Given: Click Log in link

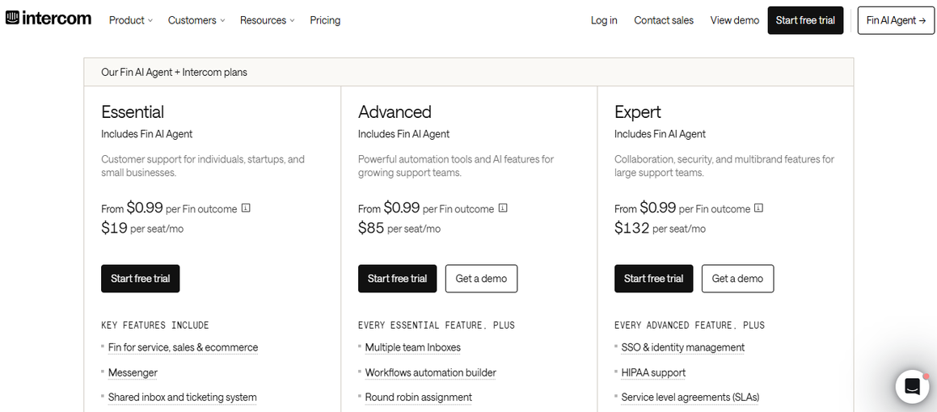Looking at the screenshot, I should click(604, 20).
